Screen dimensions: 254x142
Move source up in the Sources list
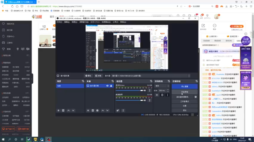coord(103,110)
